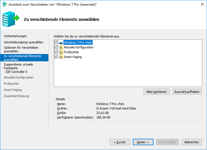Cancel the wizard with Abbrechen
The image size is (207, 150).
pos(192,142)
